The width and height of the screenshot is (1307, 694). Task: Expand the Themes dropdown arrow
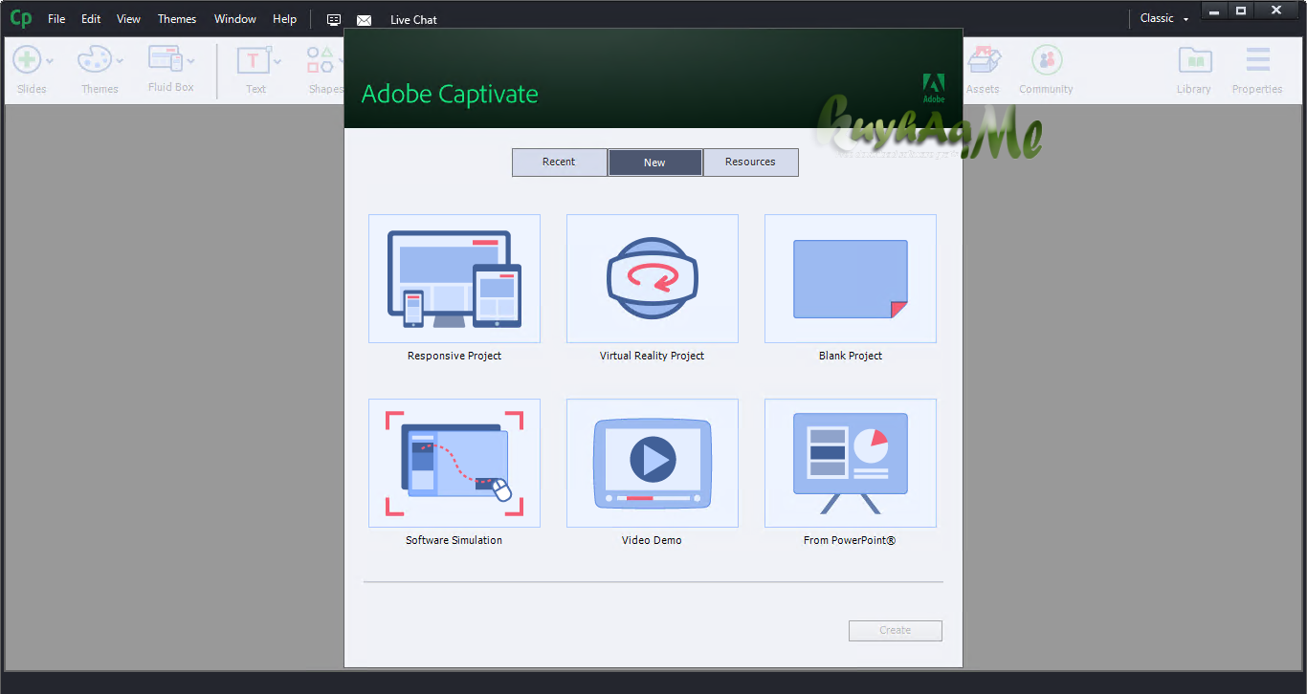pos(120,61)
